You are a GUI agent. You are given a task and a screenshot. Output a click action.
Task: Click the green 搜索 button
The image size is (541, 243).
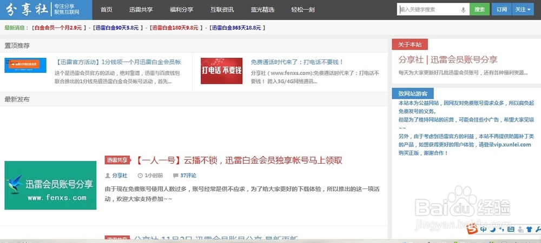coord(479,10)
